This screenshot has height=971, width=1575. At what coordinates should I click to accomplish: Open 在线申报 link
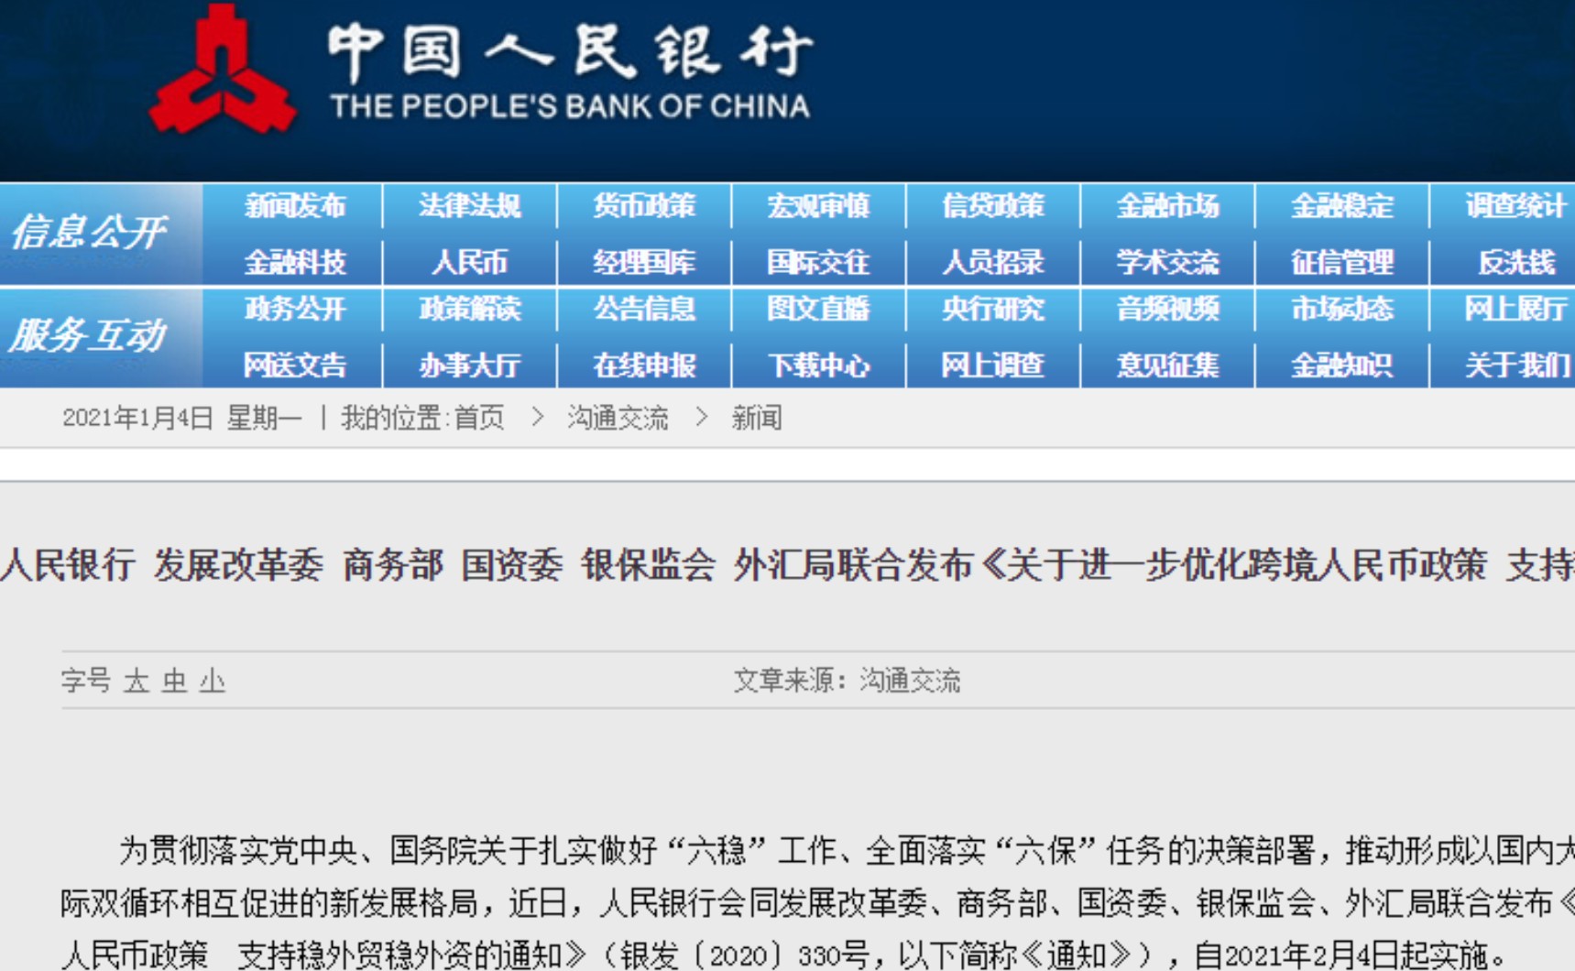click(644, 365)
